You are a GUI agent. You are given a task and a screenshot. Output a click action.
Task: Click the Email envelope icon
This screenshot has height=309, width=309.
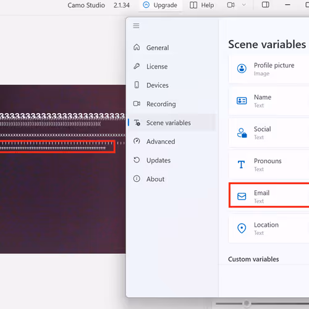click(242, 197)
